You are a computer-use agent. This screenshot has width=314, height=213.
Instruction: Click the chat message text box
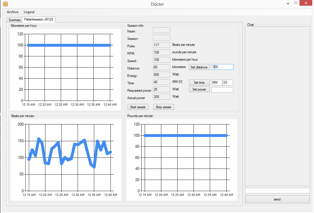(277, 191)
